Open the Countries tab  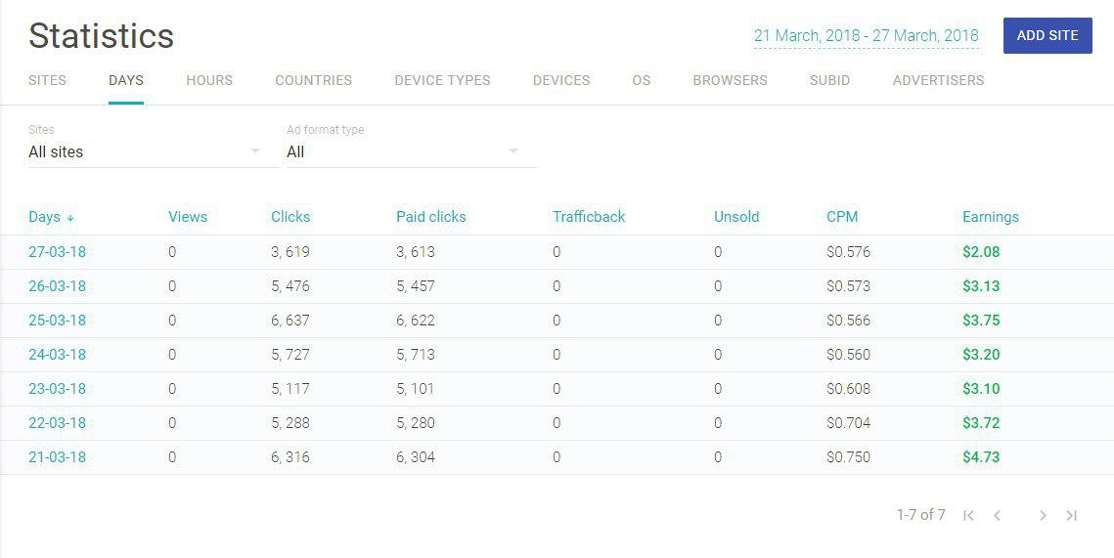tap(313, 80)
